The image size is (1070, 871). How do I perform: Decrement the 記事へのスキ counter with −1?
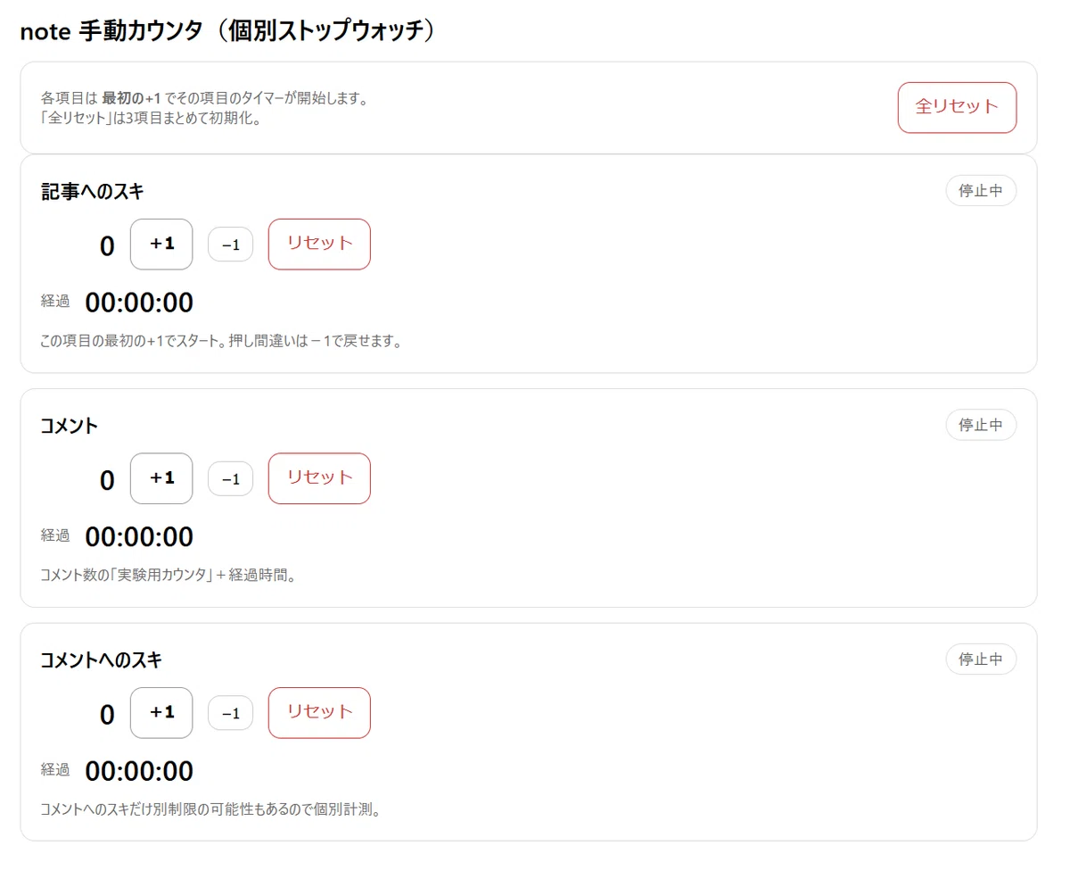[x=231, y=245]
